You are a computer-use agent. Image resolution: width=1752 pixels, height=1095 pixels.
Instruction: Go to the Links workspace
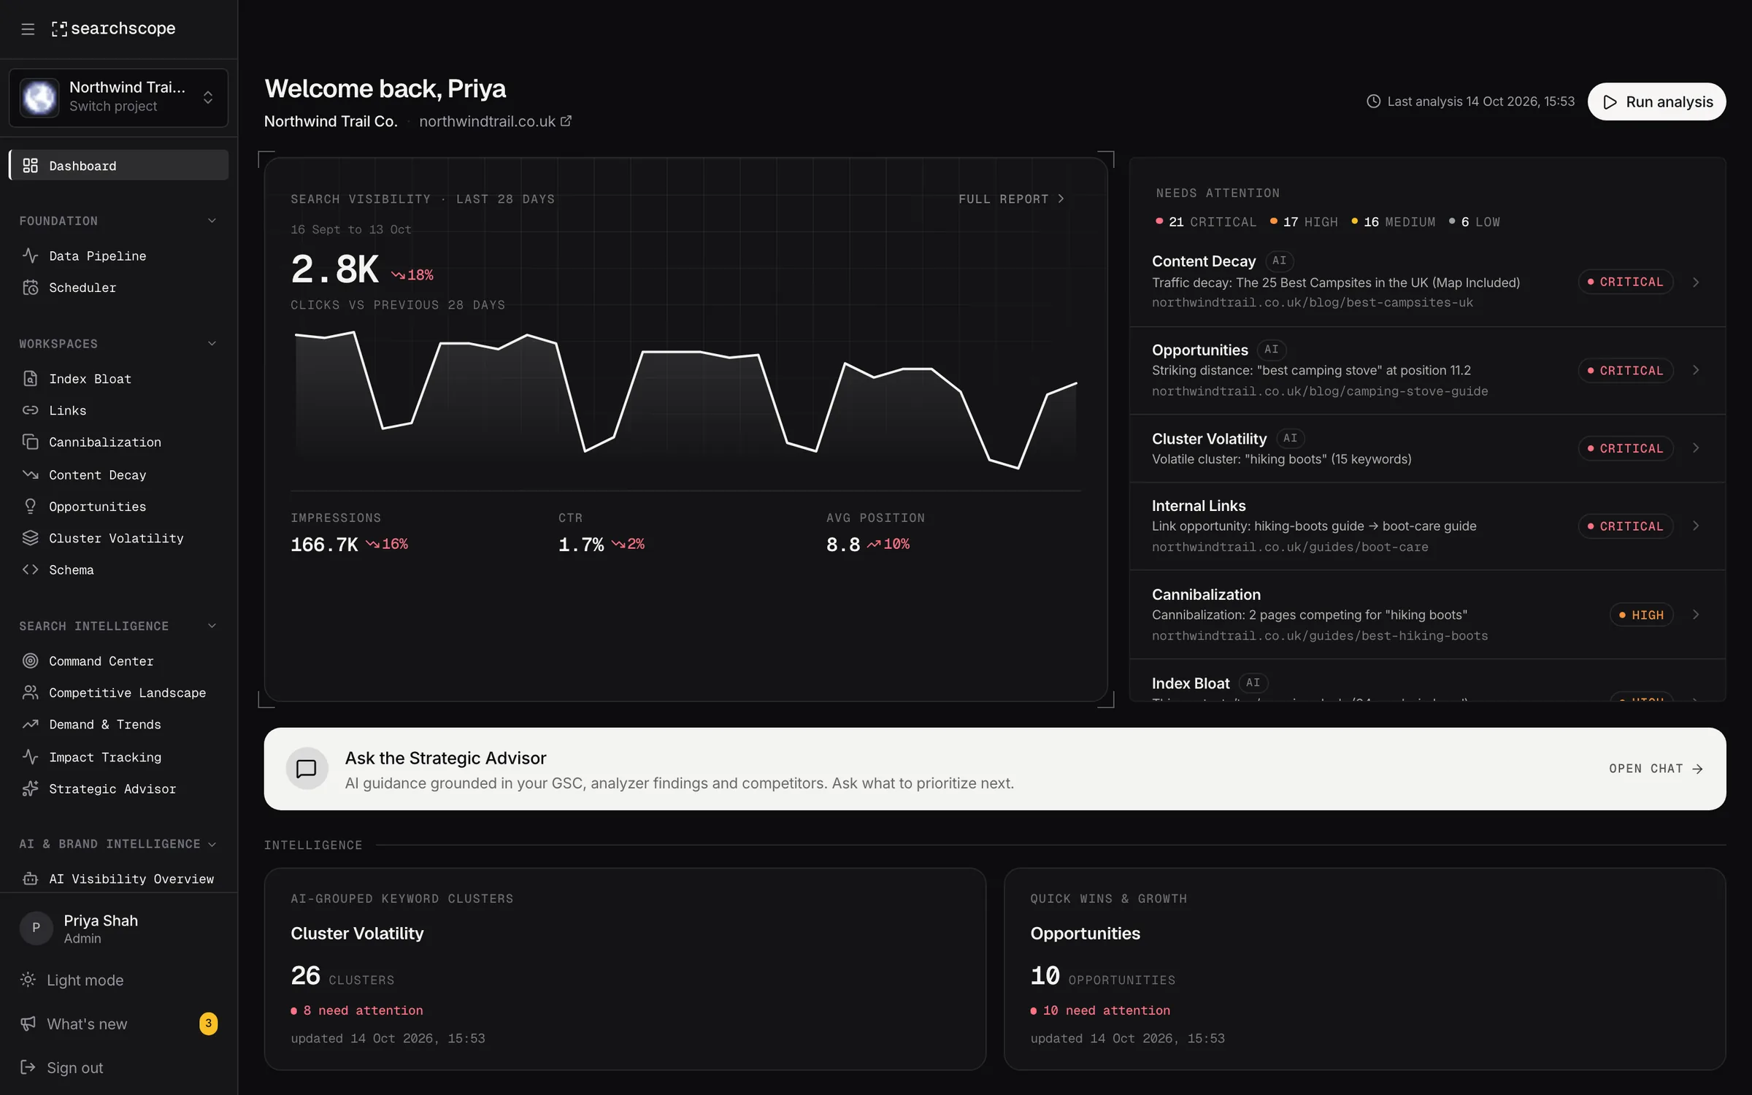[x=118, y=410]
